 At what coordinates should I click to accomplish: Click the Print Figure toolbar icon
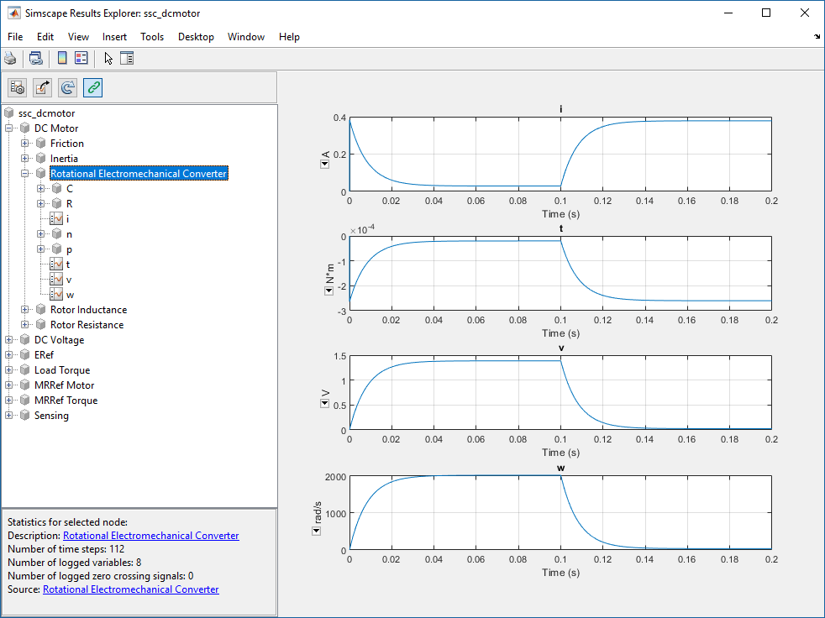pos(10,59)
